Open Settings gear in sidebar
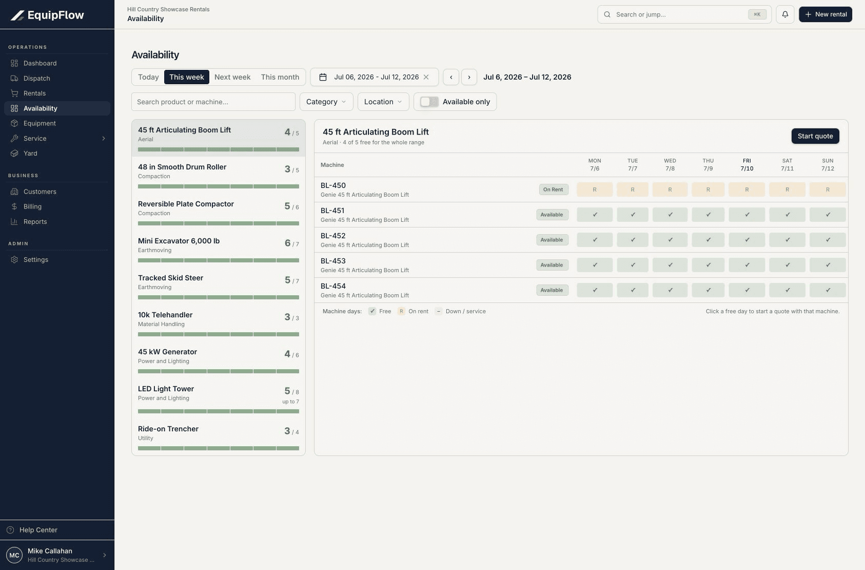 (14, 260)
